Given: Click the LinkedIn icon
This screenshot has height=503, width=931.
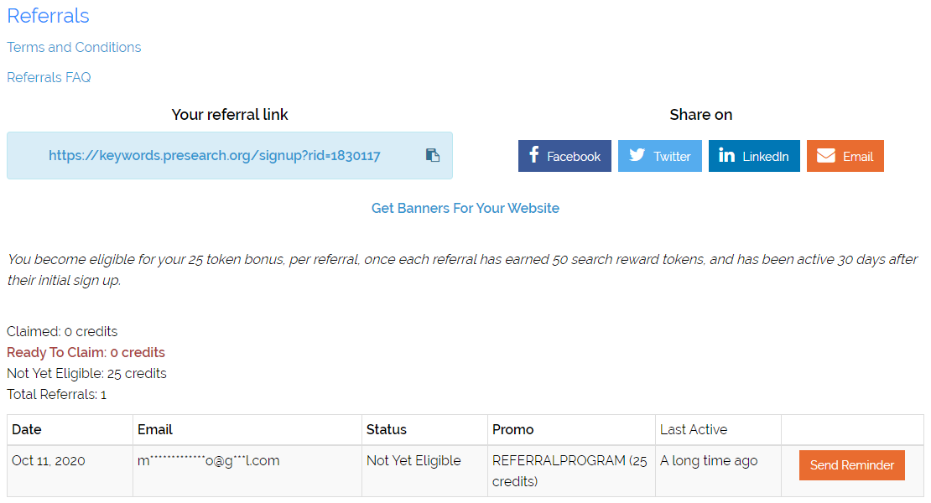Looking at the screenshot, I should 726,155.
